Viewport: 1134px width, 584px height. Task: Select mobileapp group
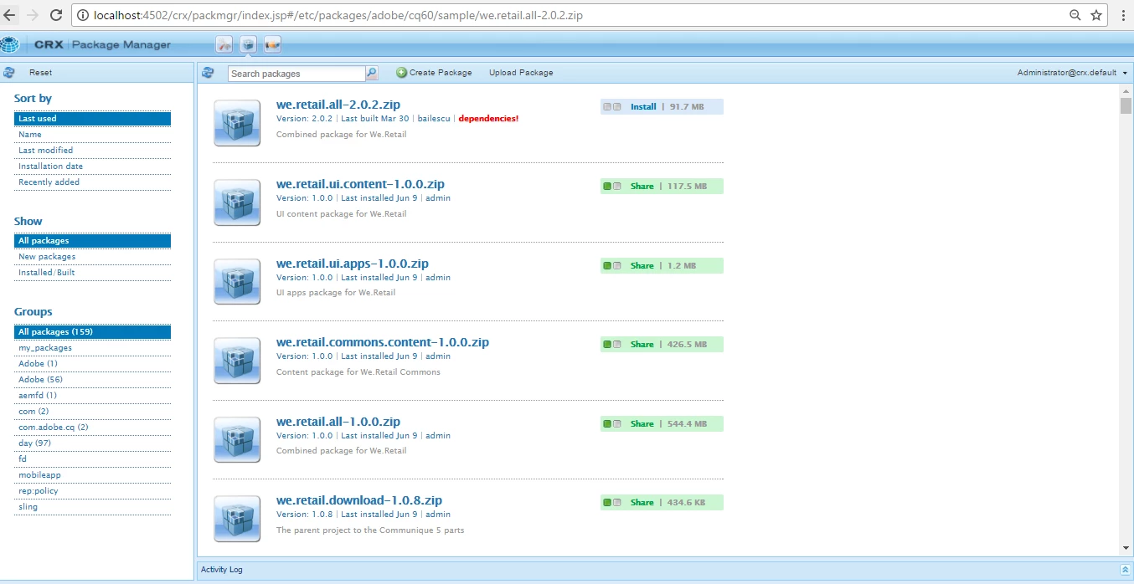pyautogui.click(x=92, y=475)
